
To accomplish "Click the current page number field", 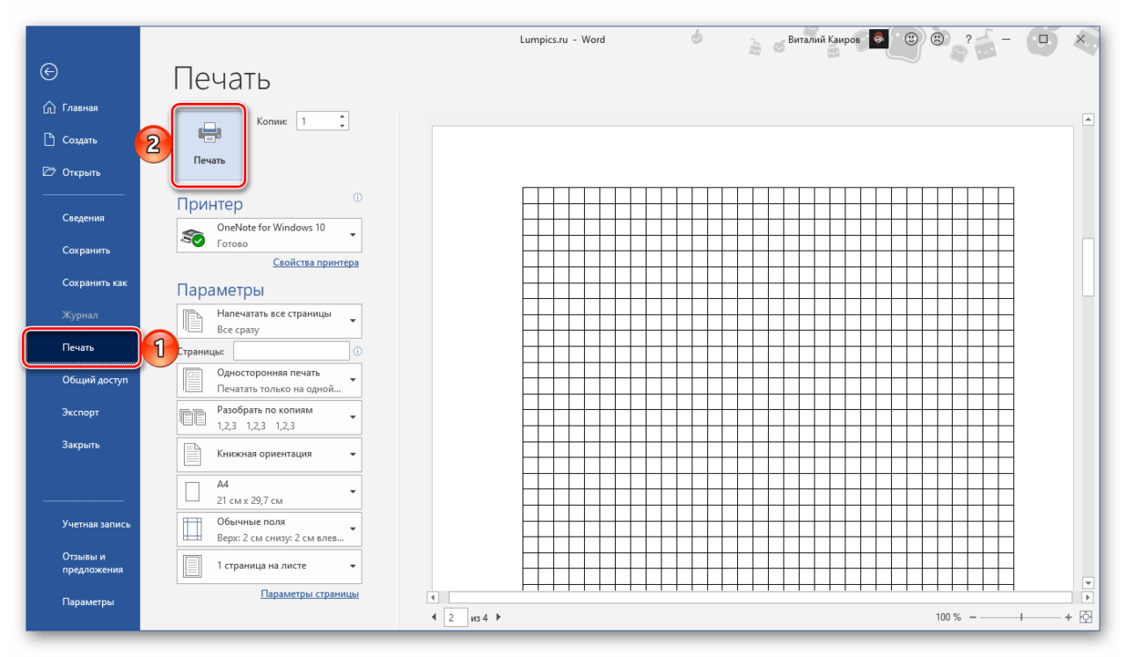I will click(x=455, y=617).
